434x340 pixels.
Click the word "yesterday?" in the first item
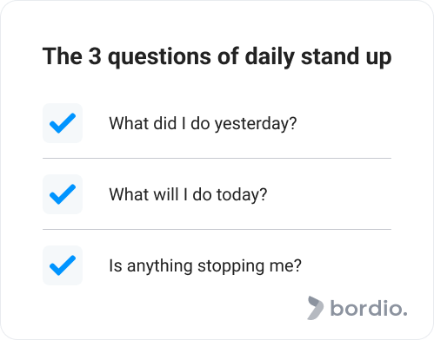click(256, 124)
